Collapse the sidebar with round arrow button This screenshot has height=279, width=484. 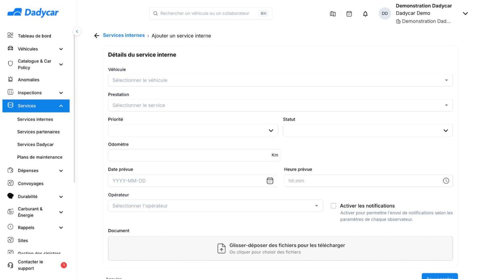click(x=77, y=31)
